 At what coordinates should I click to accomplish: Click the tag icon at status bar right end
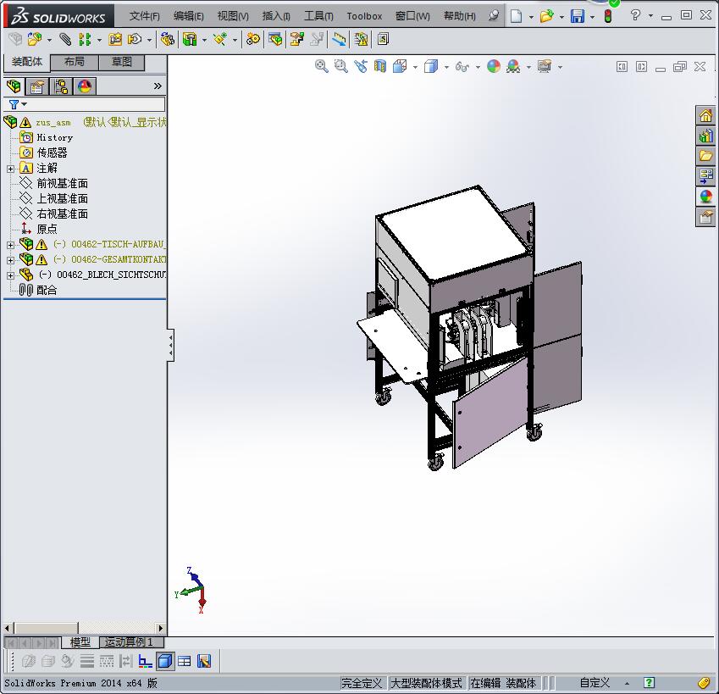click(704, 683)
